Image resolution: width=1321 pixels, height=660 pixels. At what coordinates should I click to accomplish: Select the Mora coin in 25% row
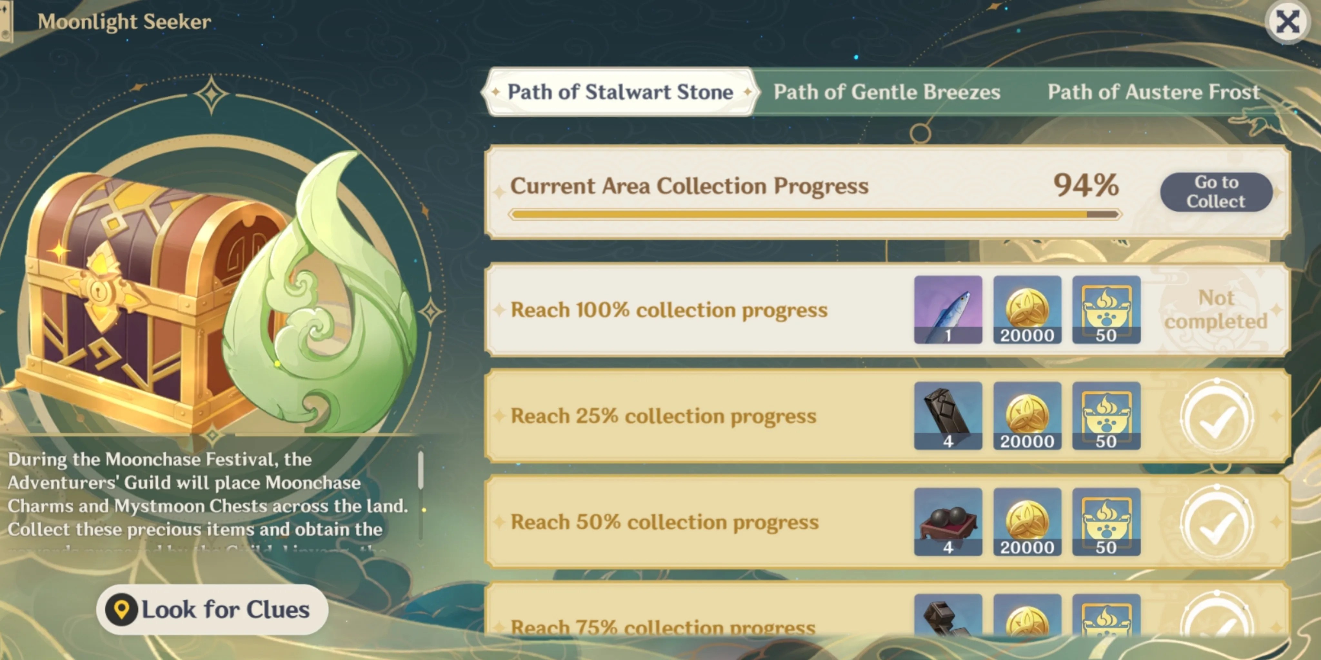point(1027,416)
